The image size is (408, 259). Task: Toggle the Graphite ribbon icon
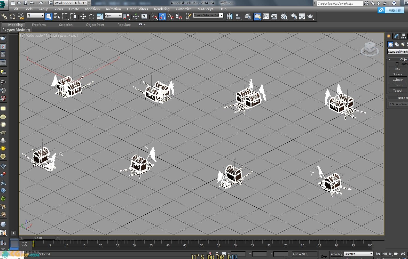(x=257, y=17)
